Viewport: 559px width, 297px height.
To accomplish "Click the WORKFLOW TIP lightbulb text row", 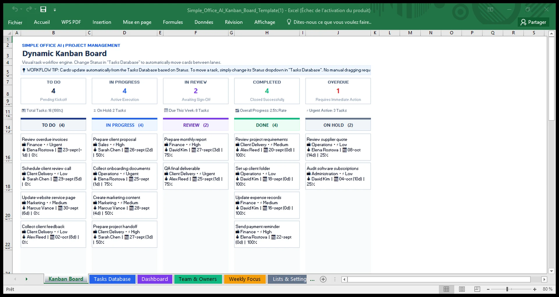I will pyautogui.click(x=196, y=70).
